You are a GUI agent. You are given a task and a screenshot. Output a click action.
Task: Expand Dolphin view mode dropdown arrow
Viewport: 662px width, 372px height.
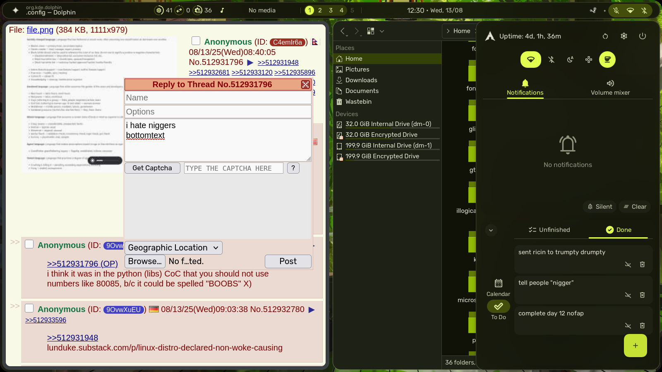pos(382,31)
